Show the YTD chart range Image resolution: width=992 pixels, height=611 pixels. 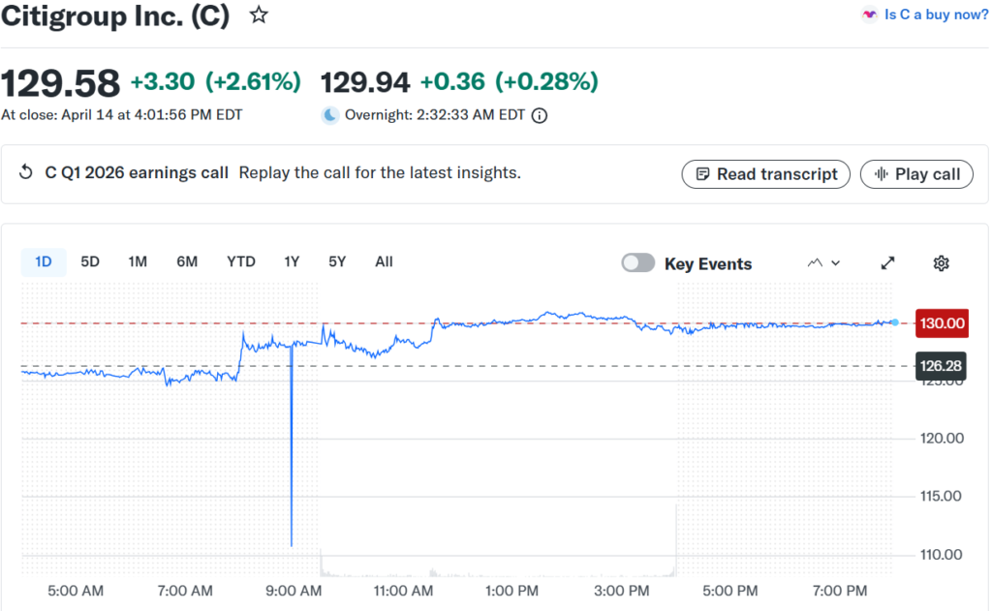coord(241,261)
